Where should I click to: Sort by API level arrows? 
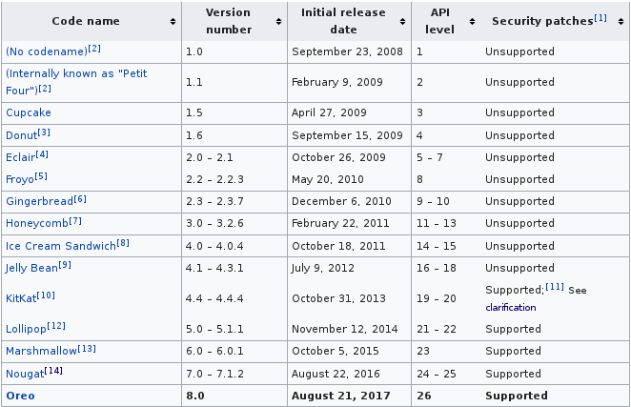pyautogui.click(x=472, y=21)
